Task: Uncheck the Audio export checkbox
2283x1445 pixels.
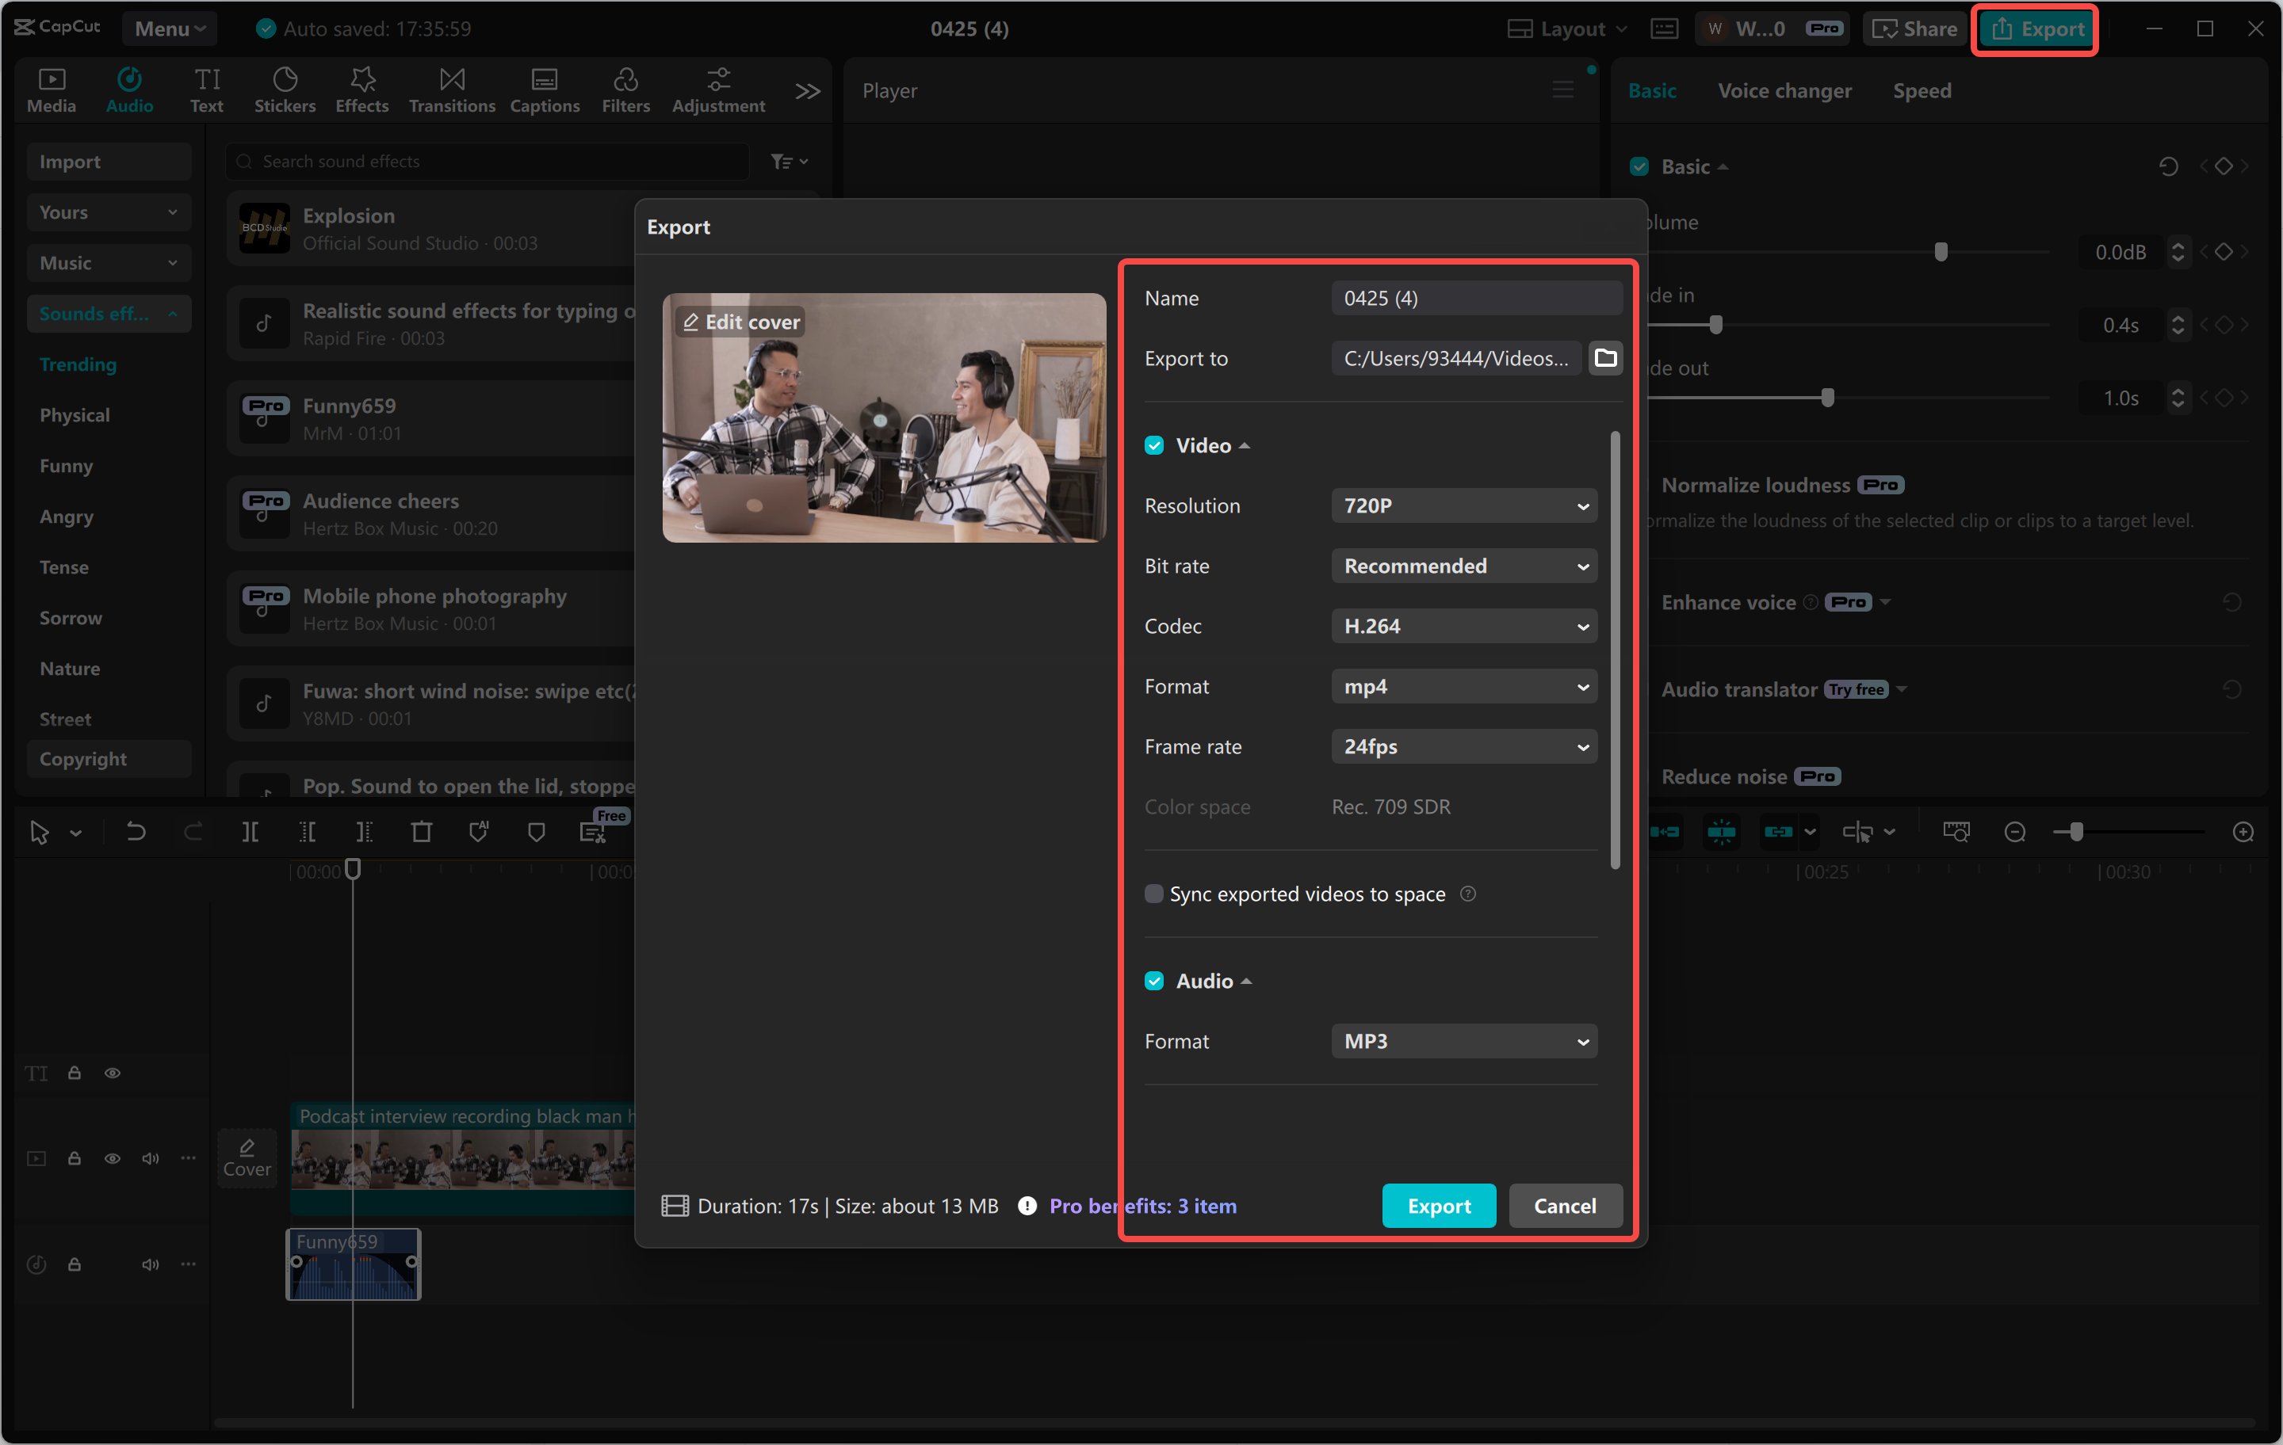Action: [1154, 981]
